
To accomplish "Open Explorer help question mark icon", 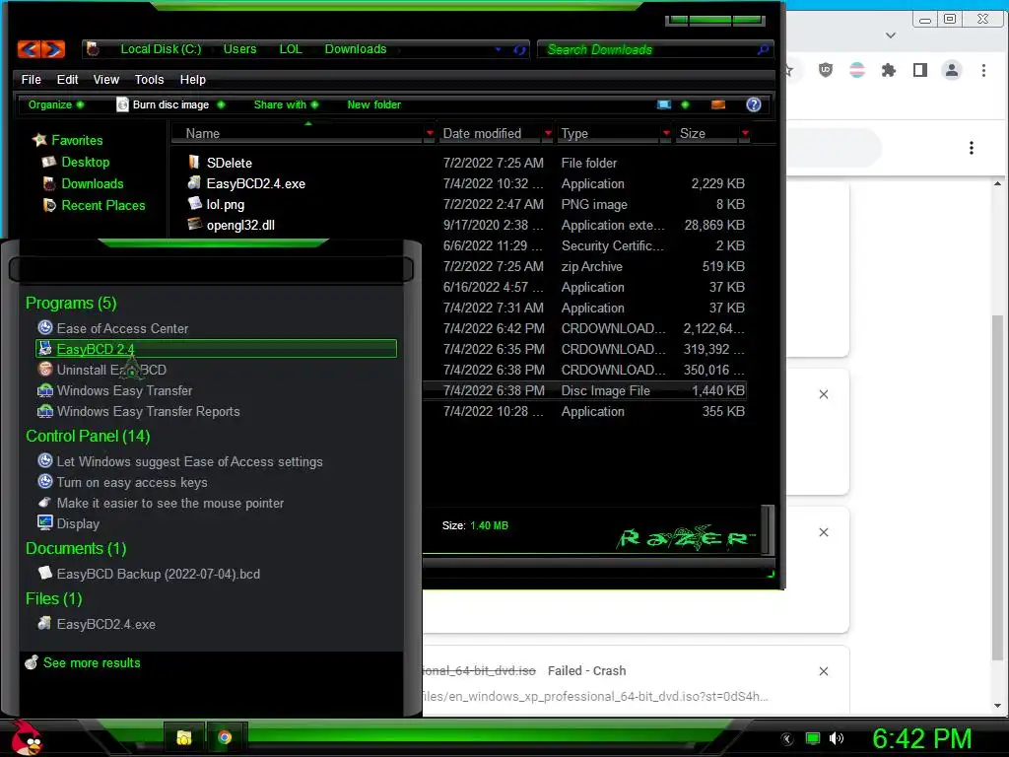I will [754, 104].
